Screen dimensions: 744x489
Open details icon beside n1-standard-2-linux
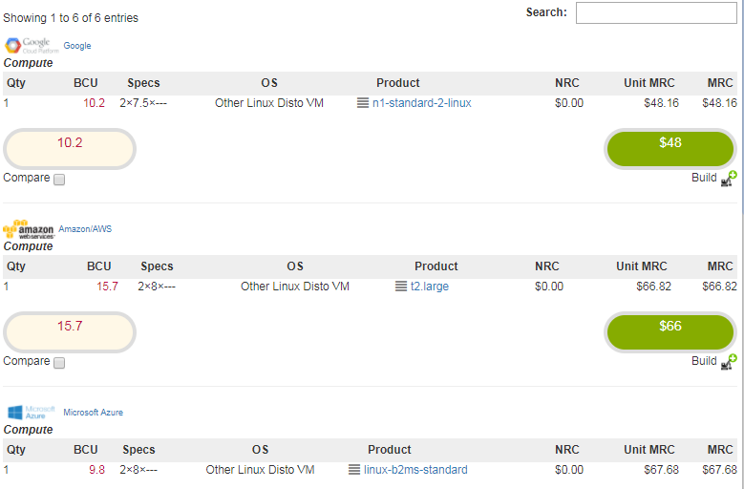(363, 103)
